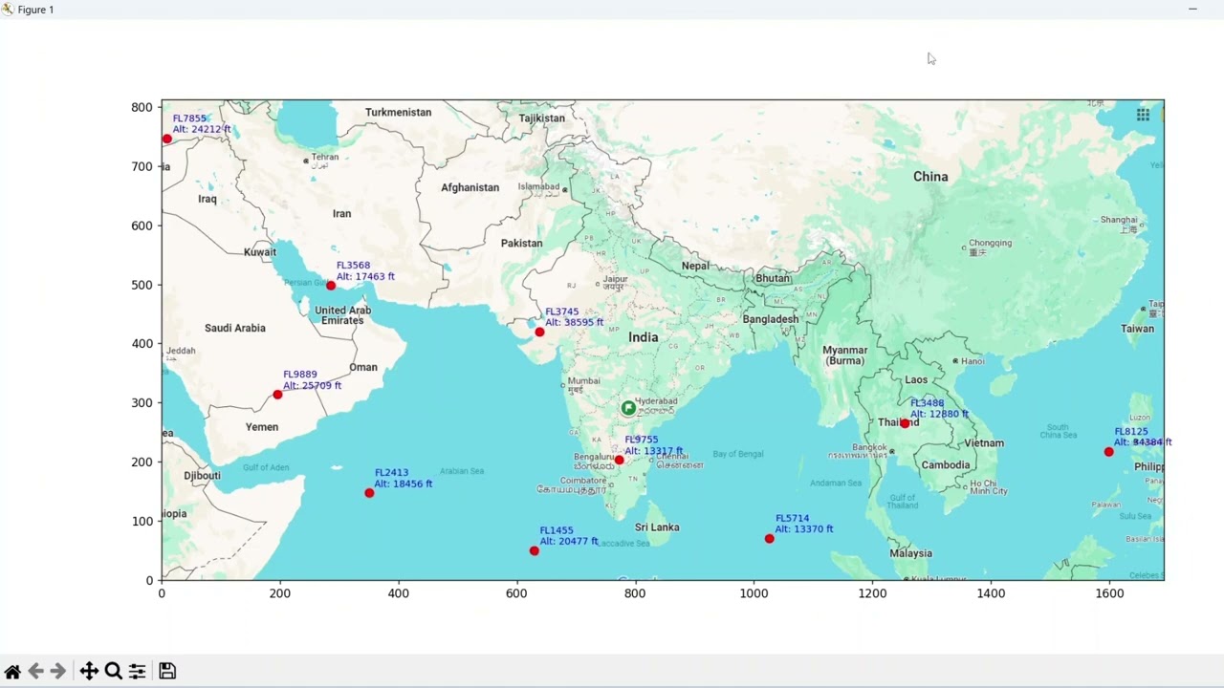This screenshot has width=1224, height=688.
Task: Click the red marker for flight FL3745
Action: [x=539, y=332]
